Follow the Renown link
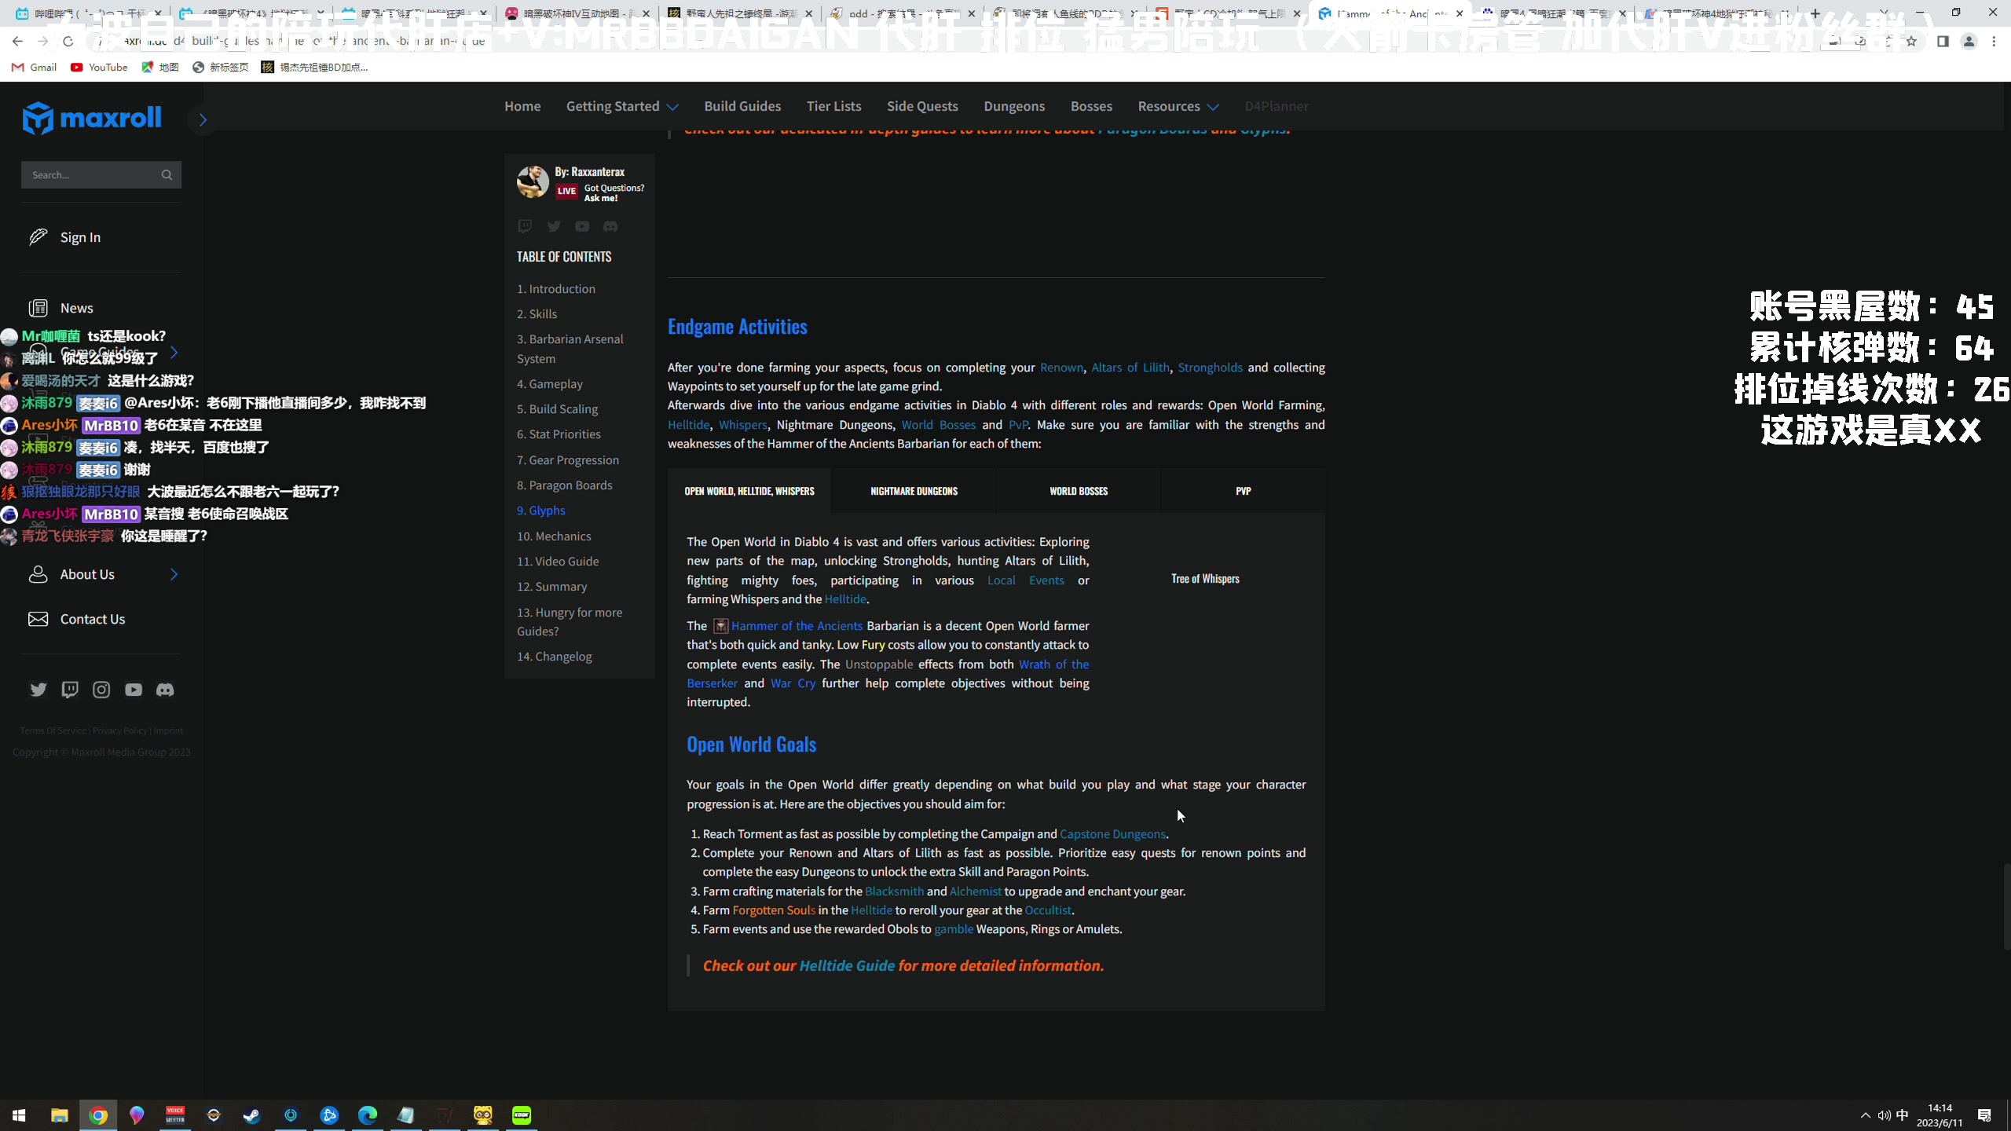The image size is (2011, 1131). (x=1061, y=368)
